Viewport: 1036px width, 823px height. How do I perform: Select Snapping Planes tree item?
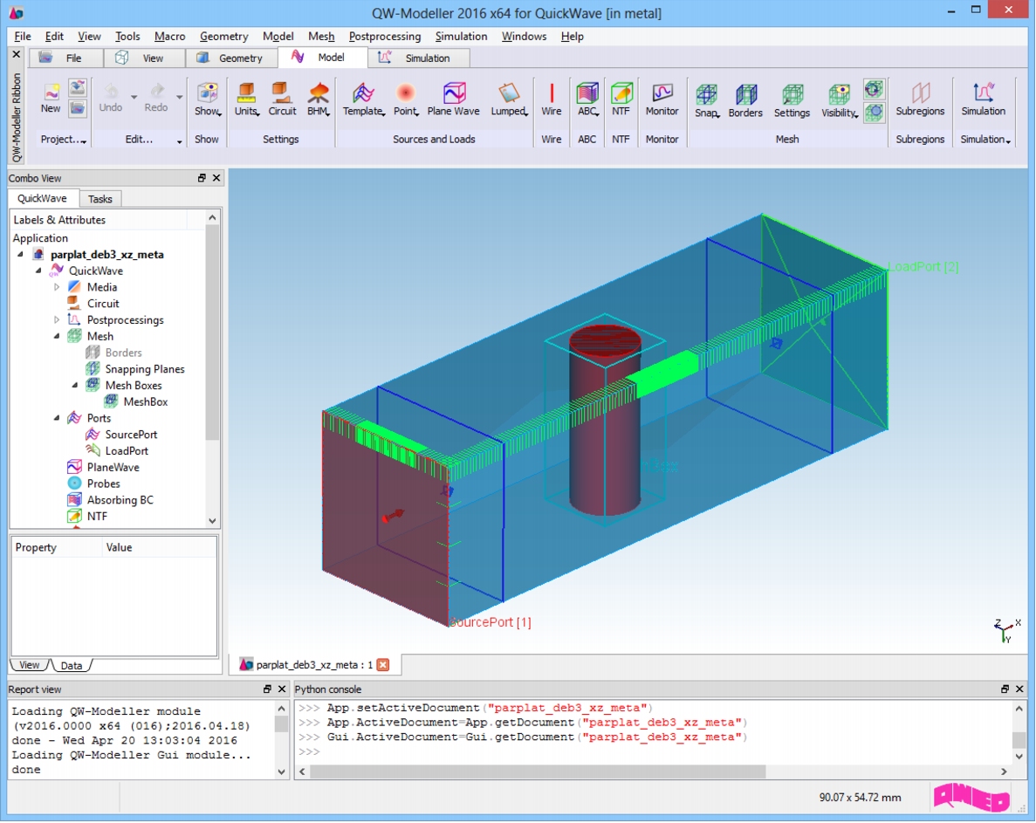(x=145, y=369)
